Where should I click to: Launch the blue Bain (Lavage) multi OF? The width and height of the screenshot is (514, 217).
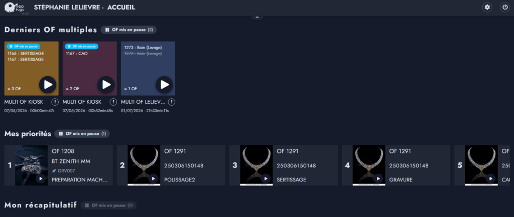click(164, 85)
